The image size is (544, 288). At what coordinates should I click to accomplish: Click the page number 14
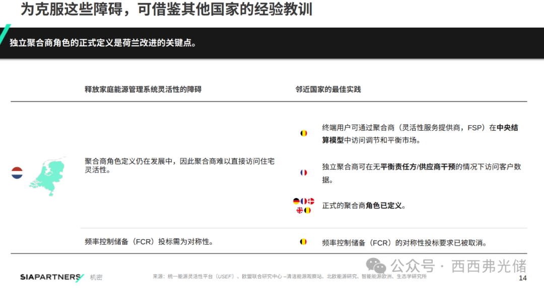[x=522, y=278]
